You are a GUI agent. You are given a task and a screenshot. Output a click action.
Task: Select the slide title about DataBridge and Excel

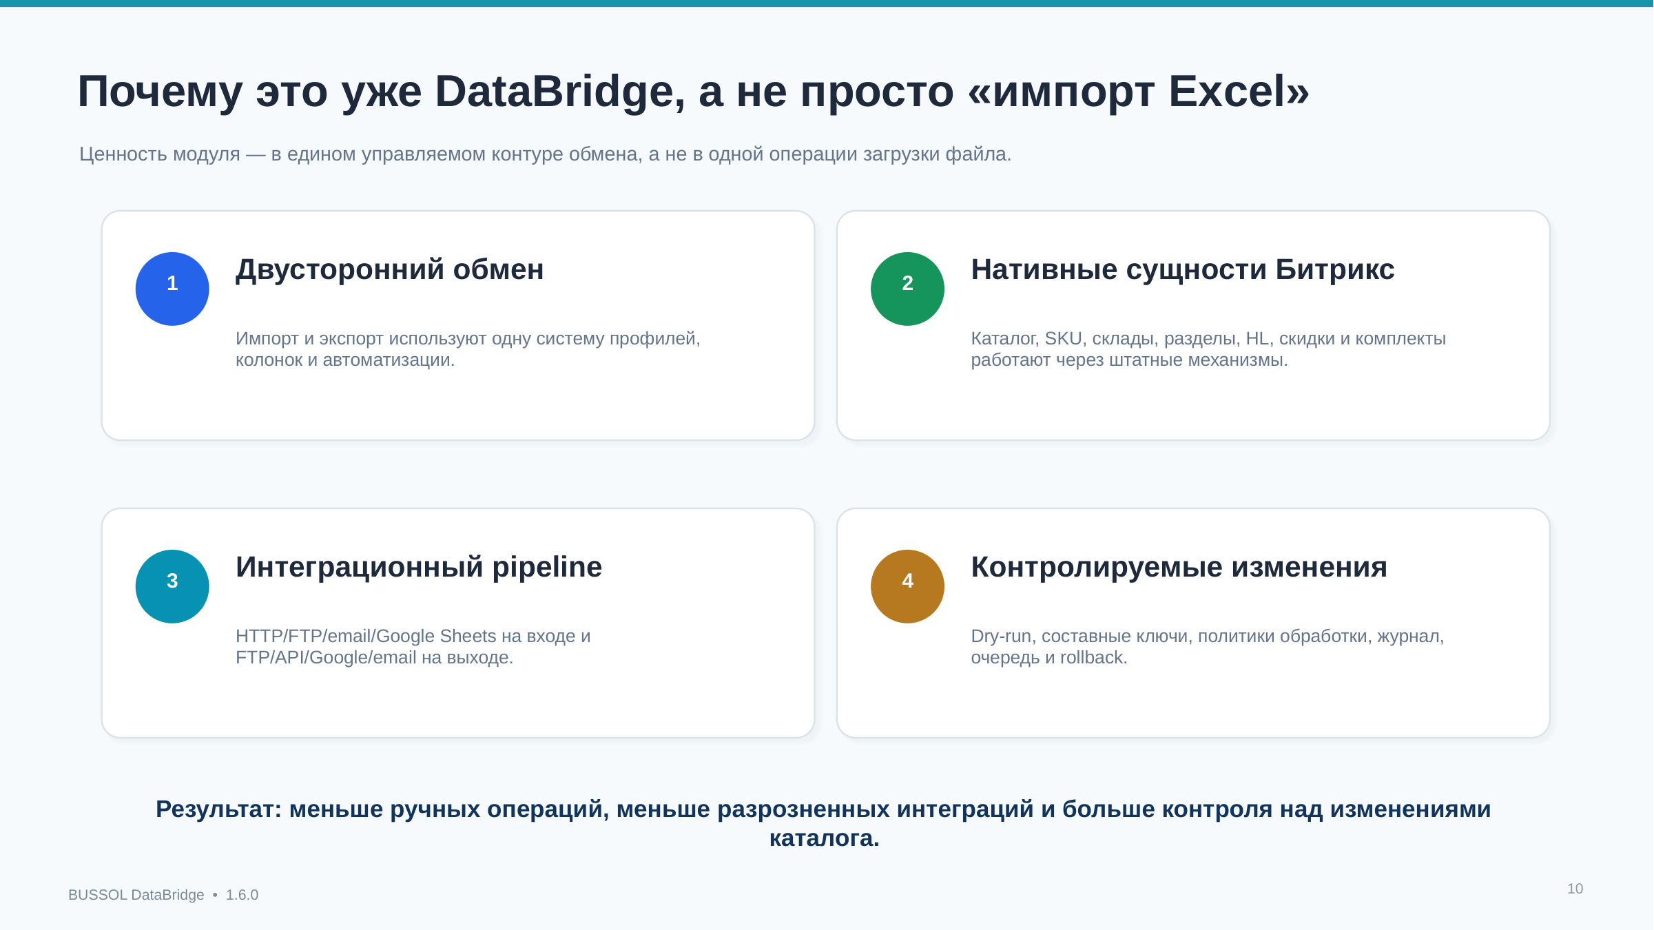[x=693, y=92]
